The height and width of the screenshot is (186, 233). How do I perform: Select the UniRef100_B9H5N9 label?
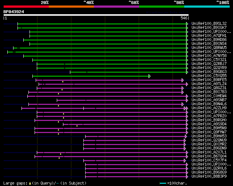point(209,128)
